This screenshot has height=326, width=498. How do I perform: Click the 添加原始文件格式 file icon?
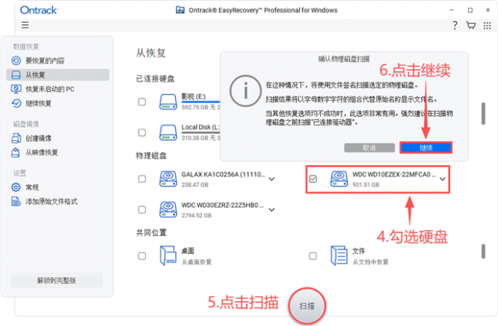click(x=16, y=201)
